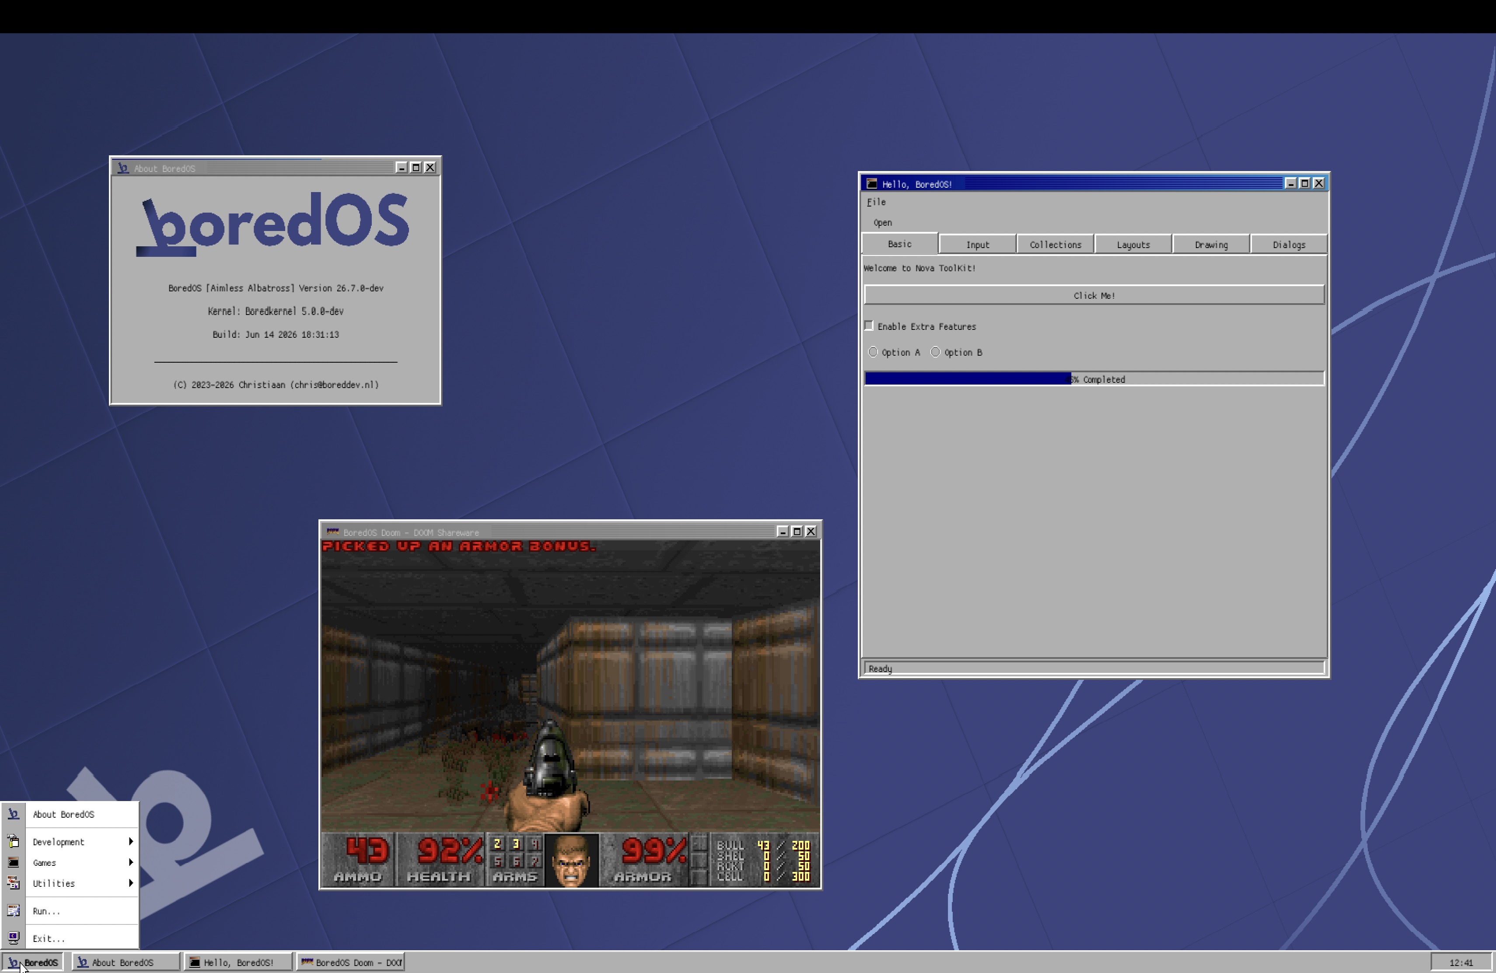
Task: Minimize the About BoredOS window
Action: (402, 167)
